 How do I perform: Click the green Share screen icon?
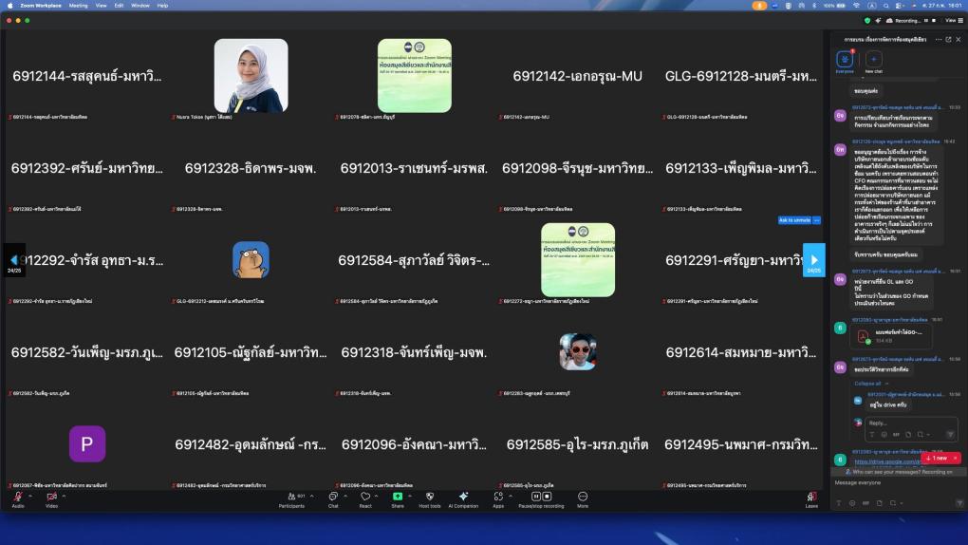click(x=398, y=497)
